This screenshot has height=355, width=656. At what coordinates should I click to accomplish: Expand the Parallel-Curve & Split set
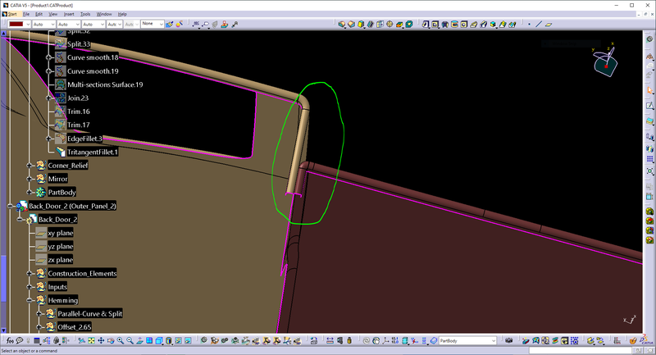(x=39, y=314)
